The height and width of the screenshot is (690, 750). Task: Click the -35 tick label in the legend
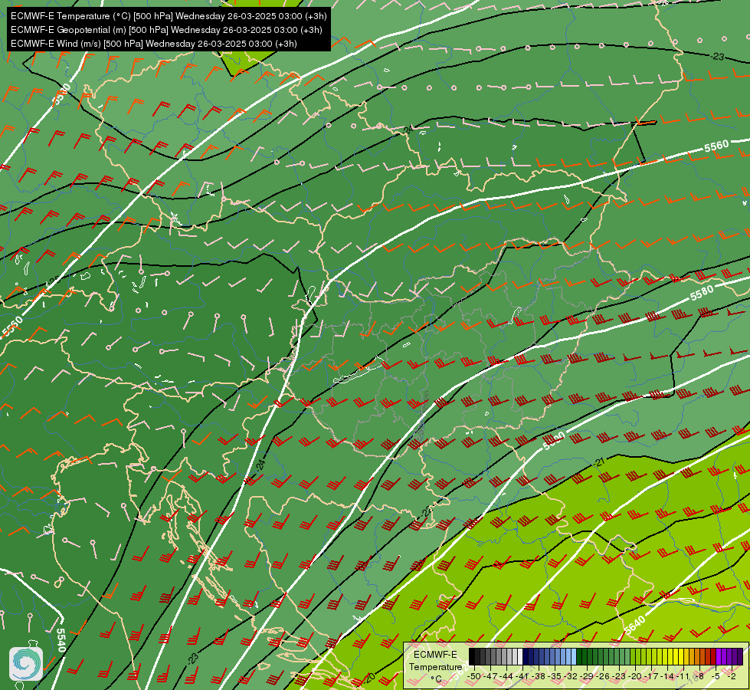click(555, 676)
